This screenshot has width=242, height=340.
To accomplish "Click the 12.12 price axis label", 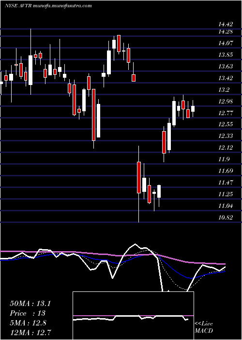I will 226,148.
